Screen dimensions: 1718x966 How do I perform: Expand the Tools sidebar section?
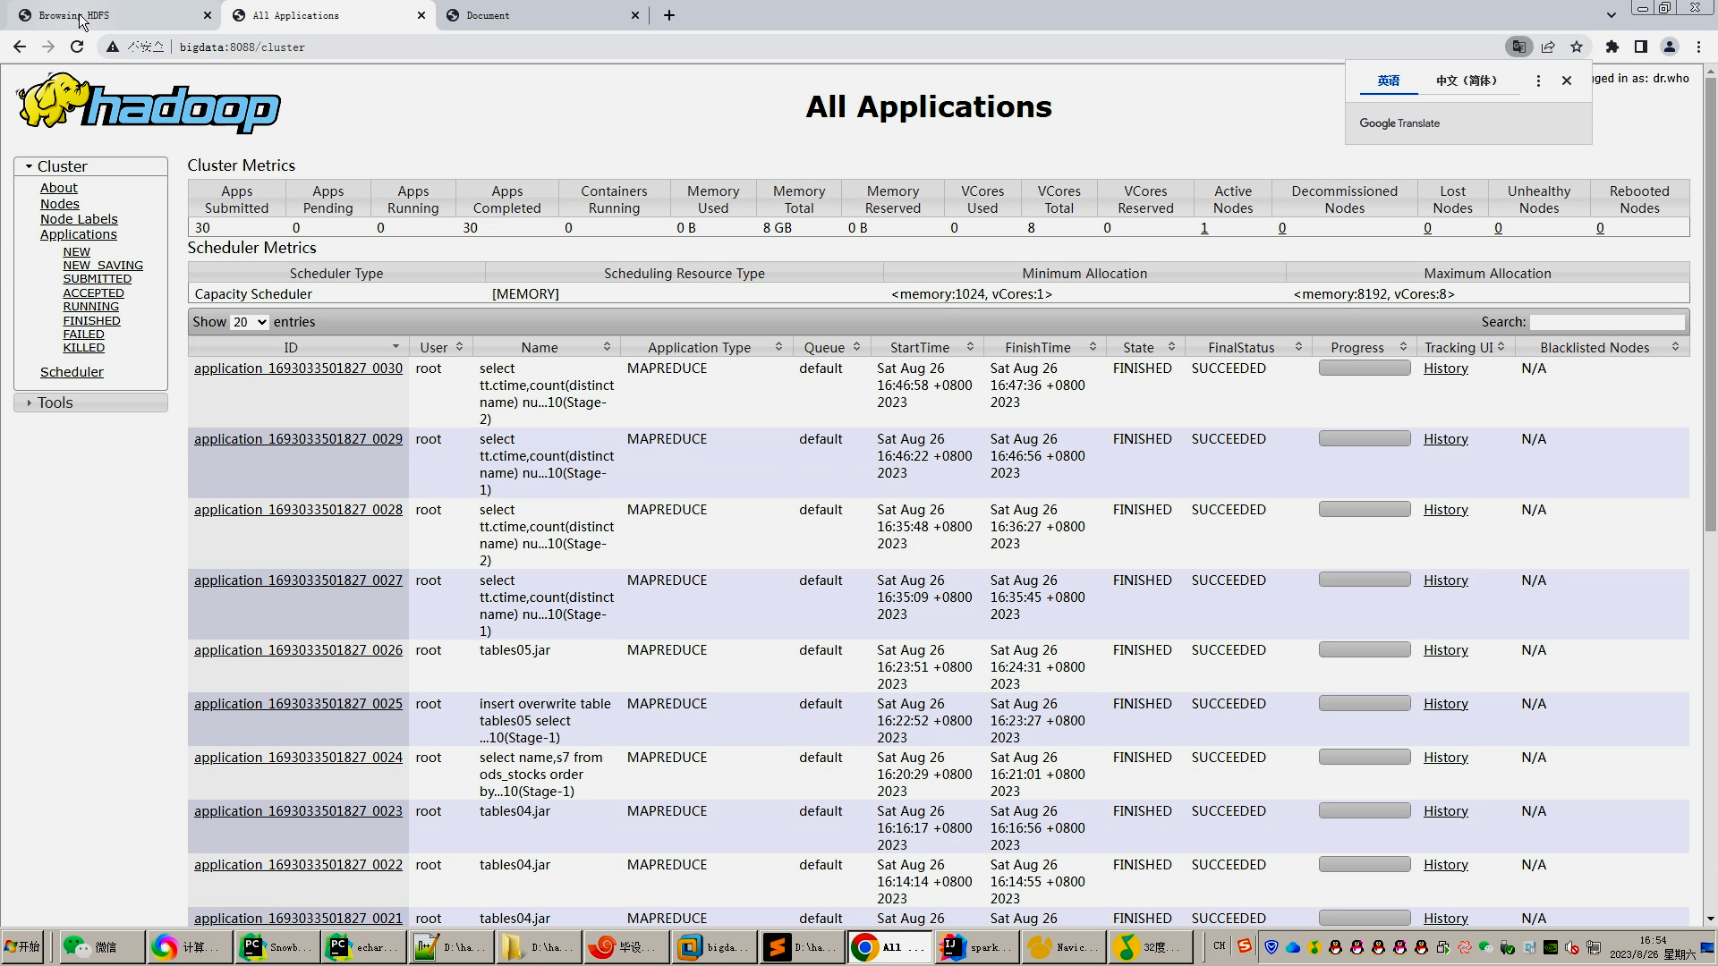pos(55,402)
